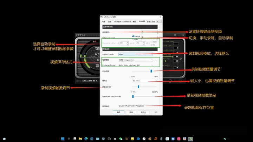Click the link icon in Afterburner main window

coord(181,59)
